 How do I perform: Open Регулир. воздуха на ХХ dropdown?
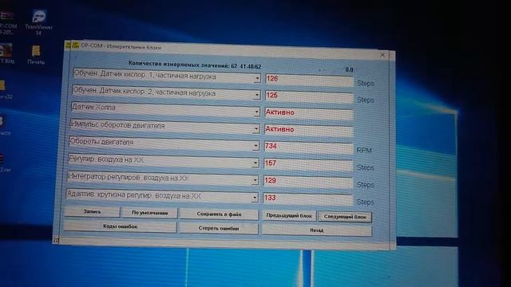(255, 163)
